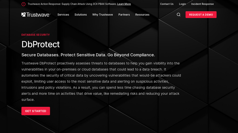Click the DbProtect page heading
The height and width of the screenshot is (133, 238).
coord(41,44)
